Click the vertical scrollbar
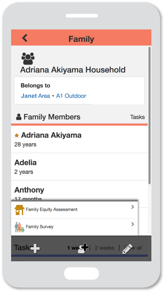Screen dimensions: 165x294 149,115
